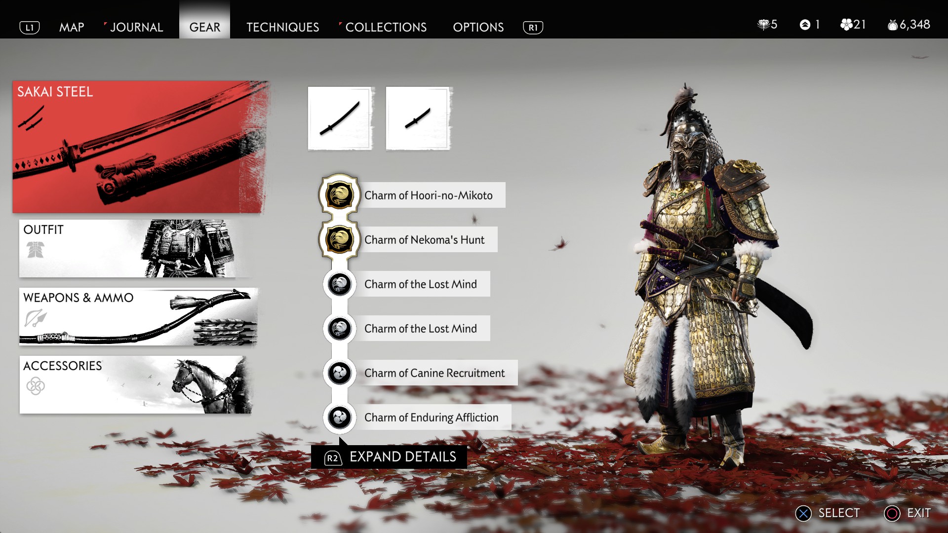
Task: Open the Journal tab
Action: click(x=136, y=27)
